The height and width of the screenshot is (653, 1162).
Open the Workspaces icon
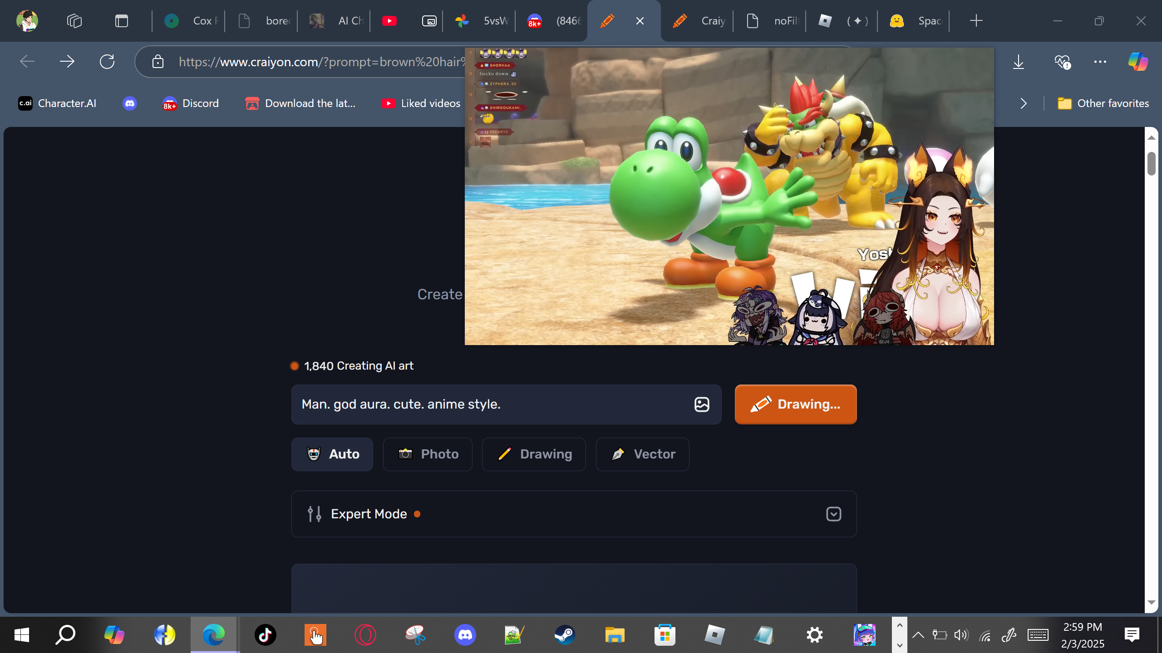(74, 21)
